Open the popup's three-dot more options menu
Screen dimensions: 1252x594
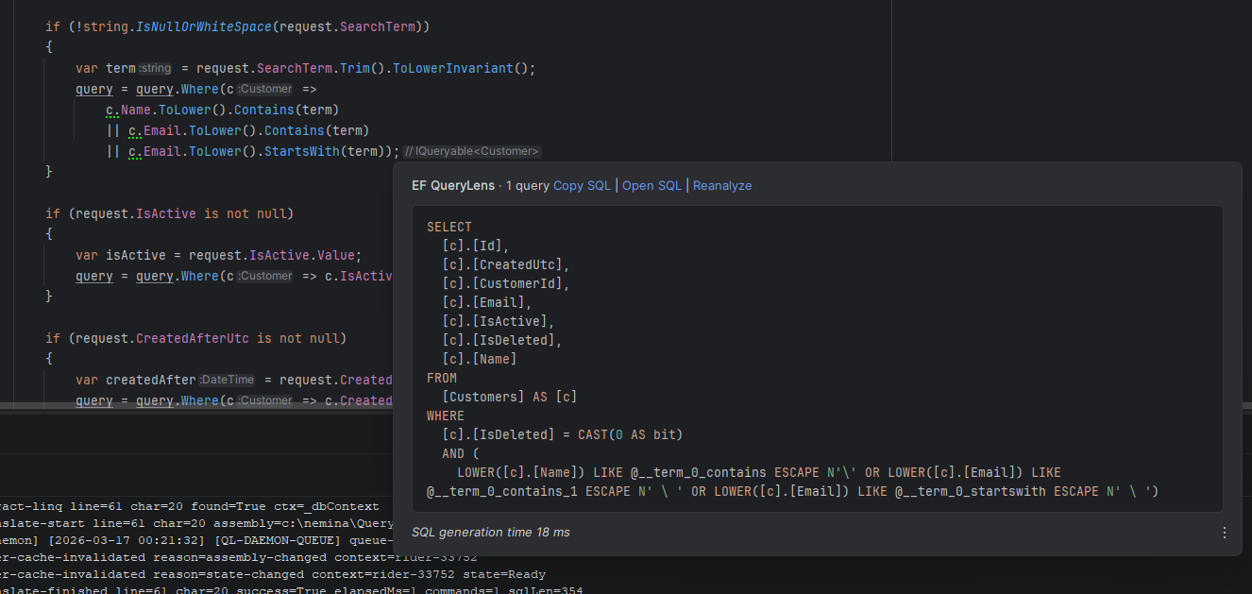pyautogui.click(x=1225, y=533)
